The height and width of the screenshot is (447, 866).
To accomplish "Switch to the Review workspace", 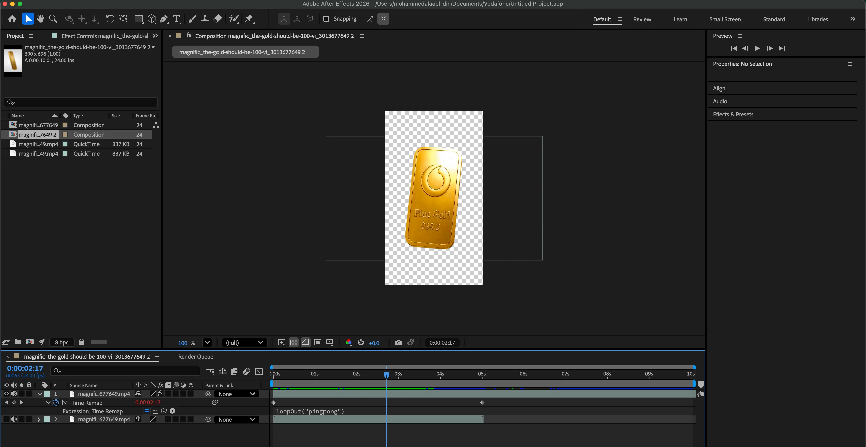I will pos(642,19).
